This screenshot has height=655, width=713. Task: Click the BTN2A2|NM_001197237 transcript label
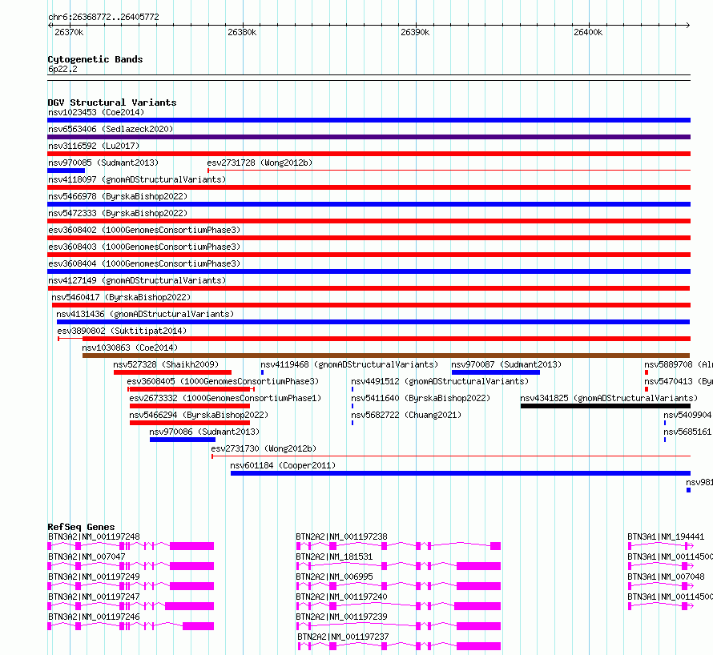(344, 637)
